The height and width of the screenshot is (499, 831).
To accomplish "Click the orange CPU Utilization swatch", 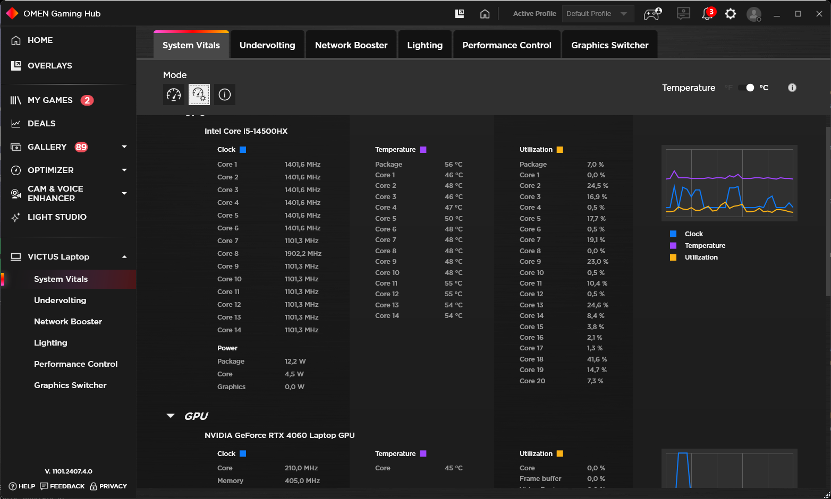I will (559, 150).
